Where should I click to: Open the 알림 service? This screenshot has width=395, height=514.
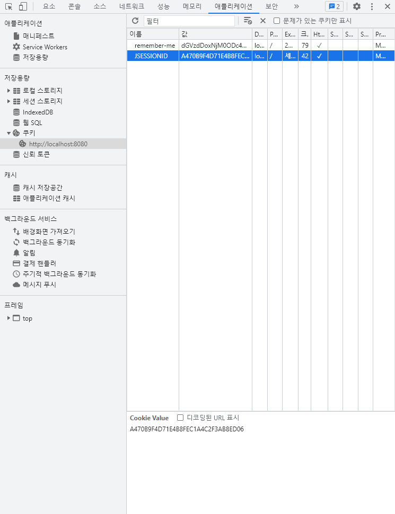(29, 253)
